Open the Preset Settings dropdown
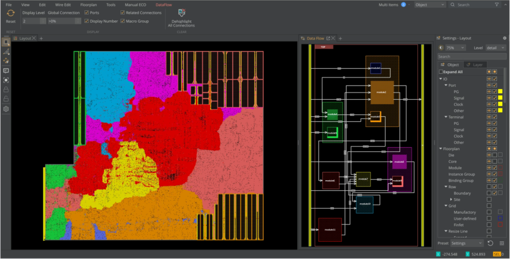Screen dimensions: 510x259 (x=467, y=243)
